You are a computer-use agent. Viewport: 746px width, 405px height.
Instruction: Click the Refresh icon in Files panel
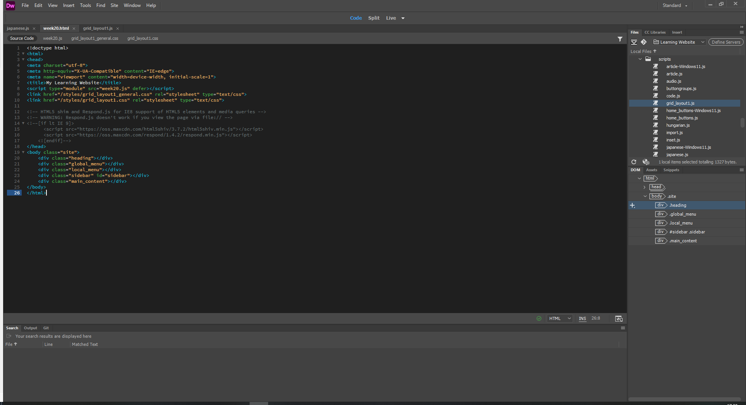[x=634, y=162]
